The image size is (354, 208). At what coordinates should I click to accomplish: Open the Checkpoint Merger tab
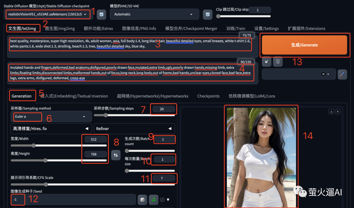click(x=191, y=28)
